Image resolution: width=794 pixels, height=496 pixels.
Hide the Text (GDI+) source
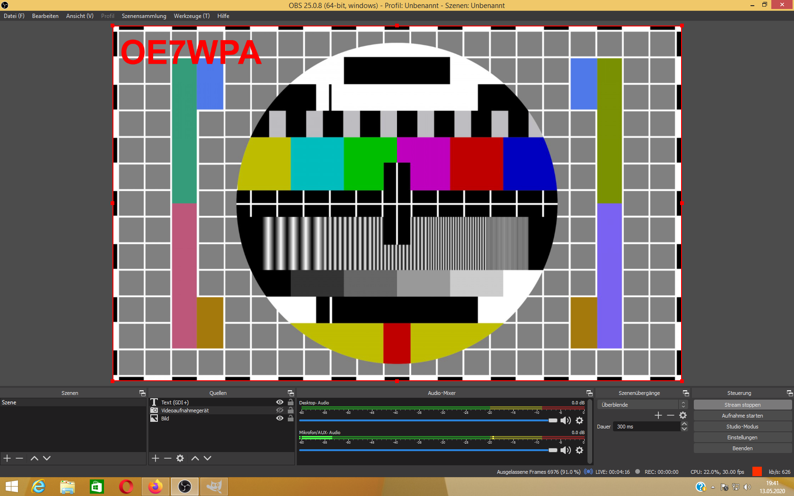280,402
